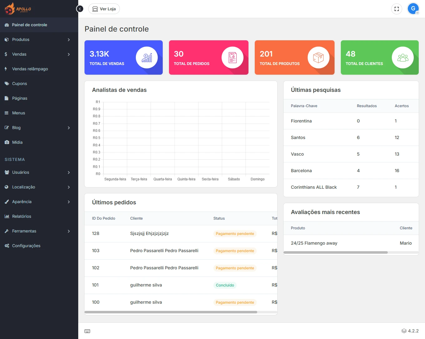
Task: Click the Últimos pedidos horizontal scrollbar
Action: [171, 312]
